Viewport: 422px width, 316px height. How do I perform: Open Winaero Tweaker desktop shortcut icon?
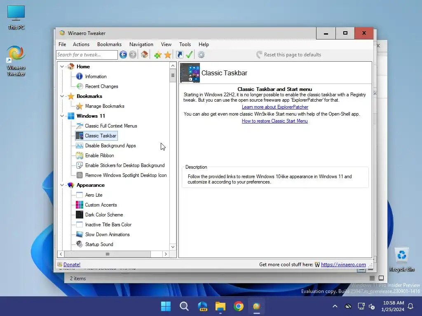[16, 61]
